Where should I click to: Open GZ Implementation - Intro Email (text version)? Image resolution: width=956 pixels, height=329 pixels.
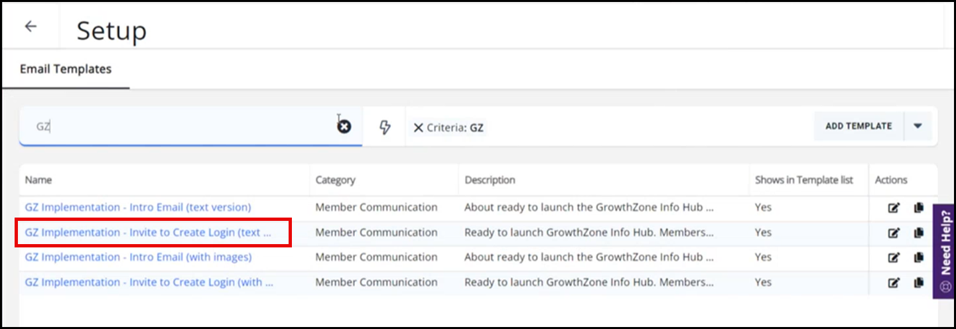pos(138,208)
